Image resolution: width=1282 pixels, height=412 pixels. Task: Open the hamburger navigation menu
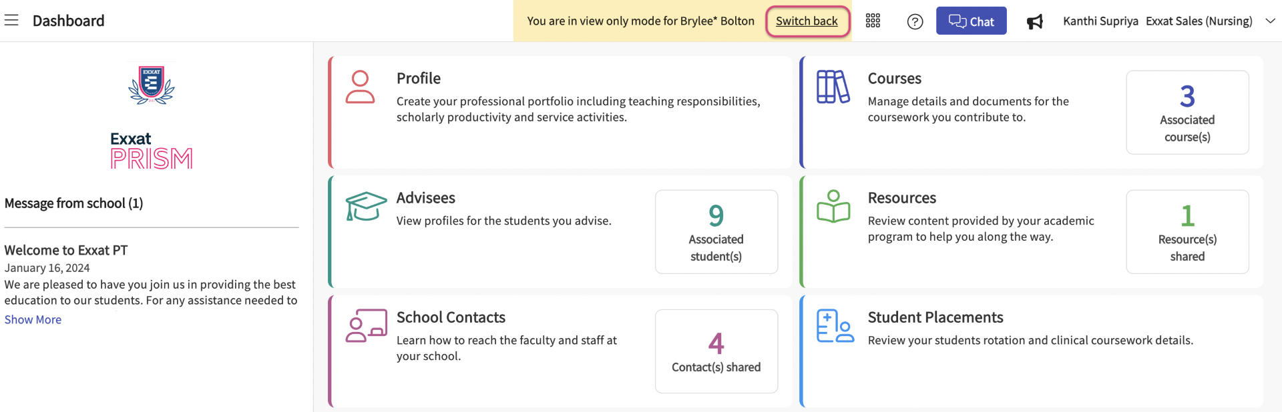coord(11,21)
